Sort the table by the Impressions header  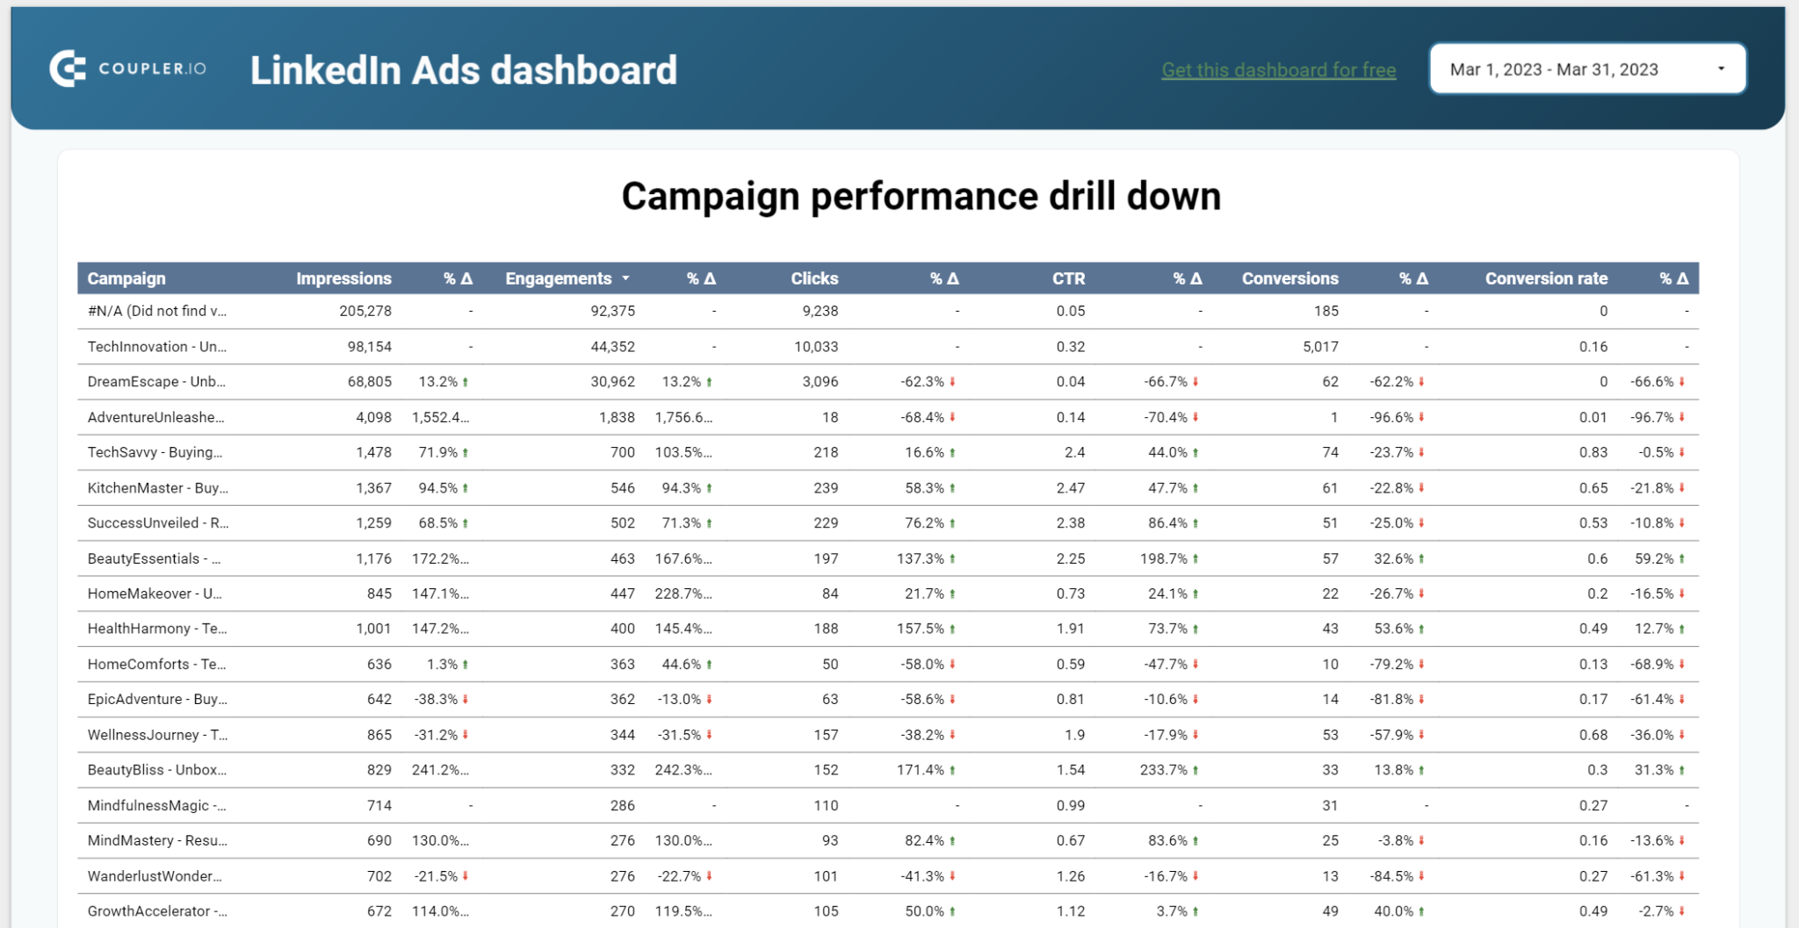344,278
